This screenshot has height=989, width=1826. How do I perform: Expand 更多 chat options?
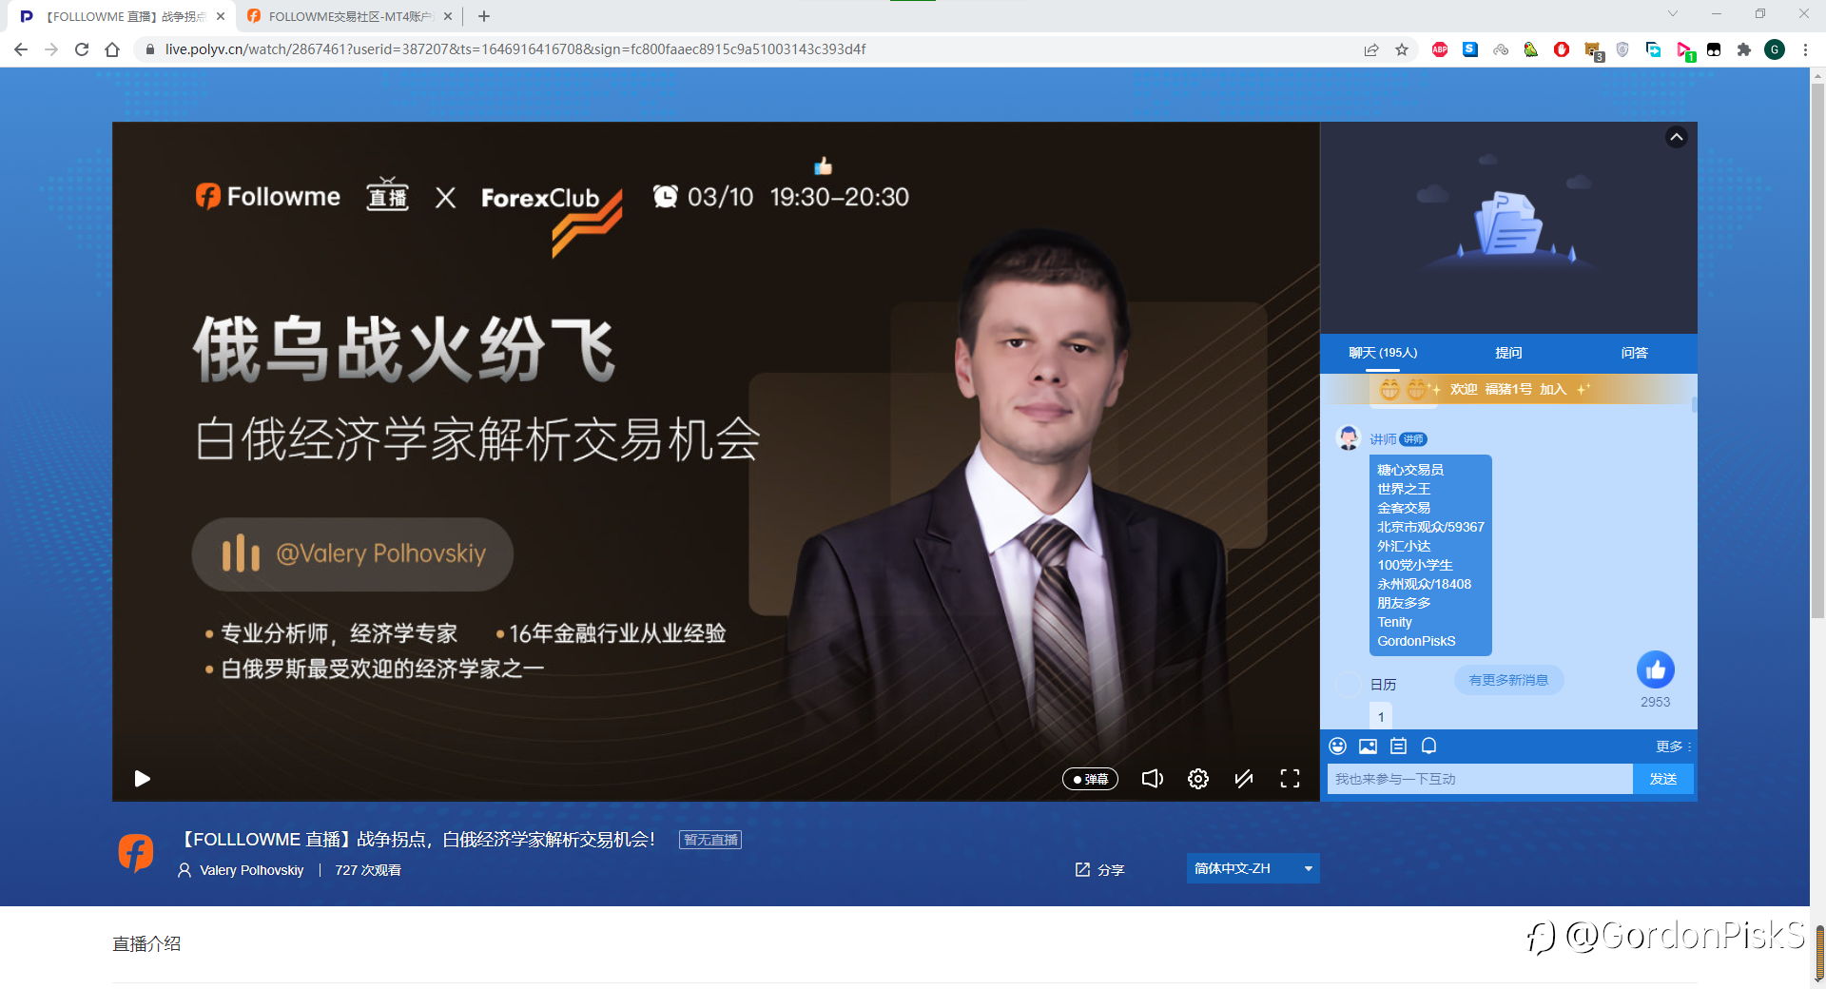(x=1672, y=747)
